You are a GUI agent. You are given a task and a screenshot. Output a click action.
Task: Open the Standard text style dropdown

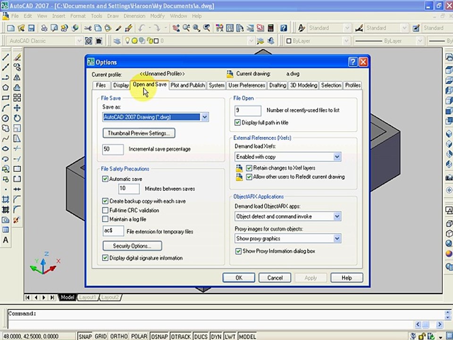pyautogui.click(x=347, y=28)
